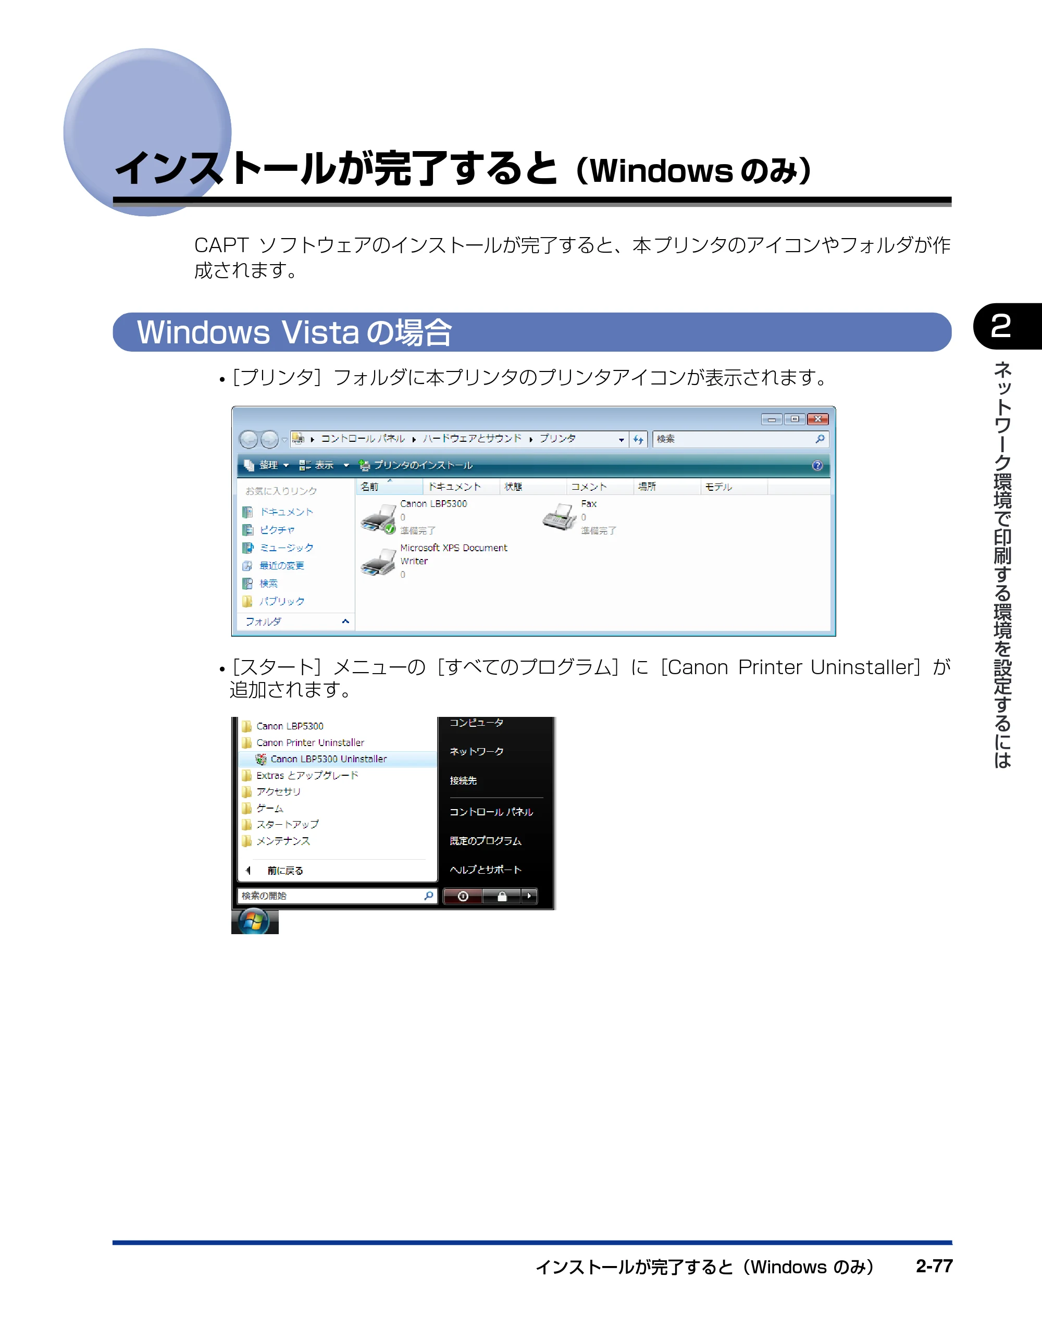Click the refresh button next to address bar

pos(638,439)
